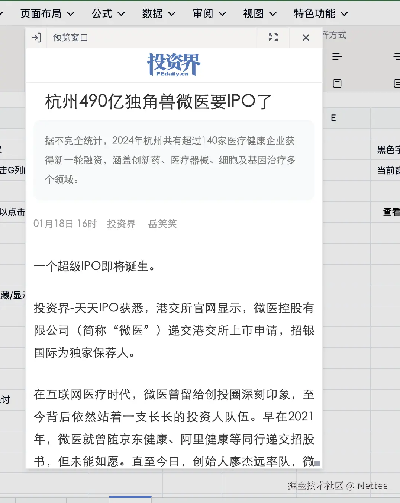Viewport: 400px width, 503px height.
Task: Open the 特色功能 dropdown arrow
Action: coord(345,13)
